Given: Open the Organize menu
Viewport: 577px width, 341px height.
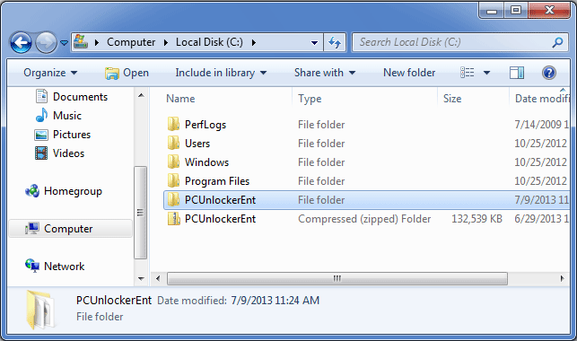Looking at the screenshot, I should 50,73.
